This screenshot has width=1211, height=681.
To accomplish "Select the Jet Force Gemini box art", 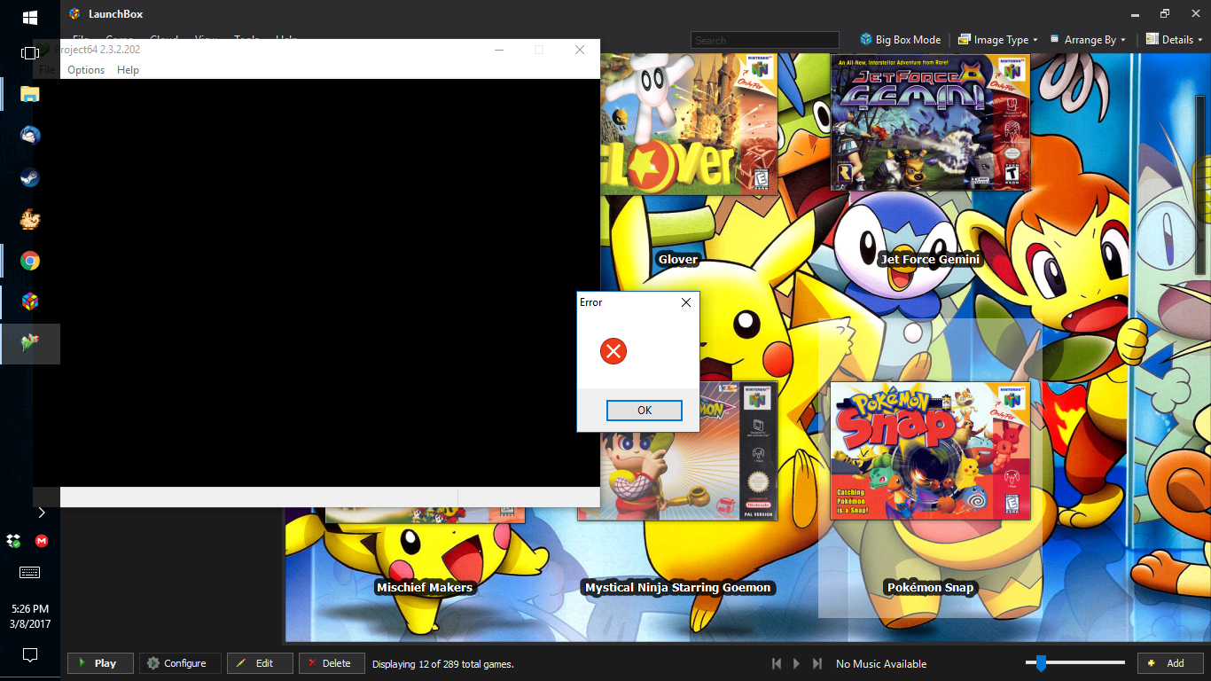I will pyautogui.click(x=931, y=122).
